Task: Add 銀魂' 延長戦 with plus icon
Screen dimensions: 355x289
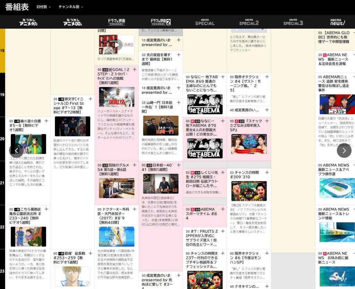Action: (90, 253)
